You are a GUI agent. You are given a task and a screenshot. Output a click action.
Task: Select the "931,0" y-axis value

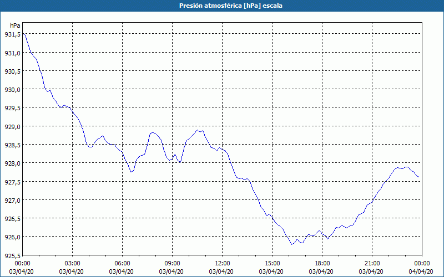[12, 53]
